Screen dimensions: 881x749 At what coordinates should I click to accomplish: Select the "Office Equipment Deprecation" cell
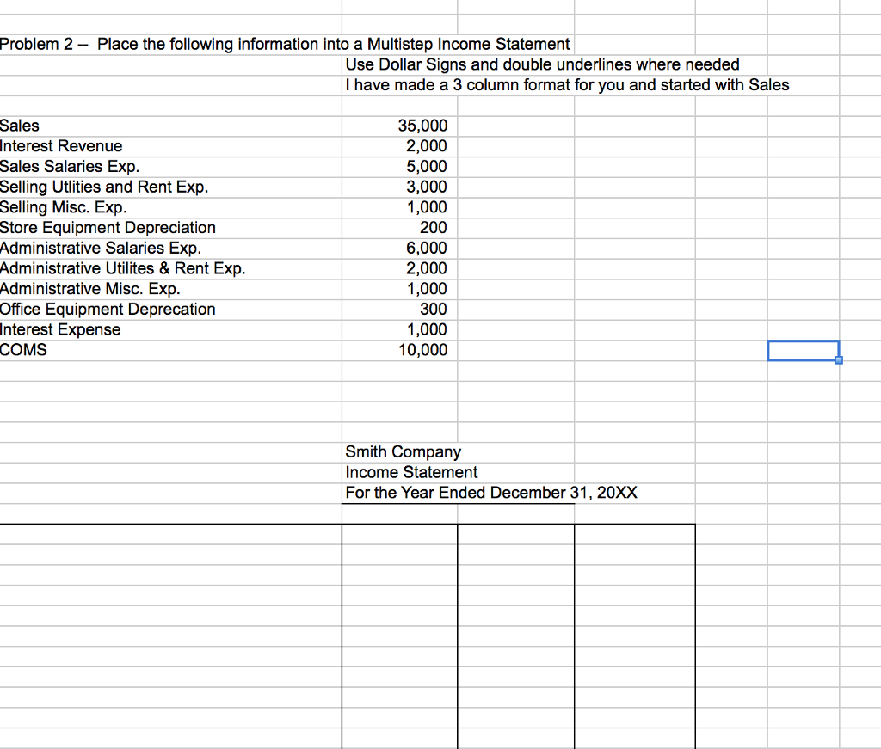click(x=108, y=309)
